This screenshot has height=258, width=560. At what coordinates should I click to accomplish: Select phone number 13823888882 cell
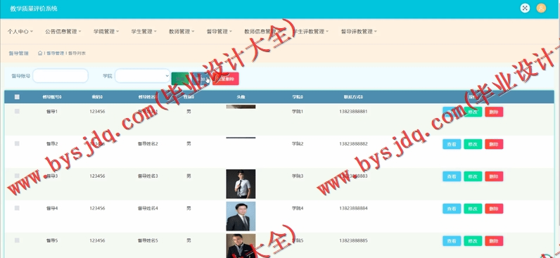[x=353, y=144]
